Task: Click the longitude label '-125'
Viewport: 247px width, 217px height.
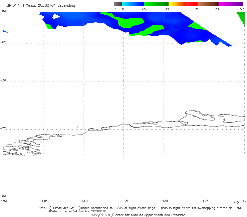Action: (204, 201)
